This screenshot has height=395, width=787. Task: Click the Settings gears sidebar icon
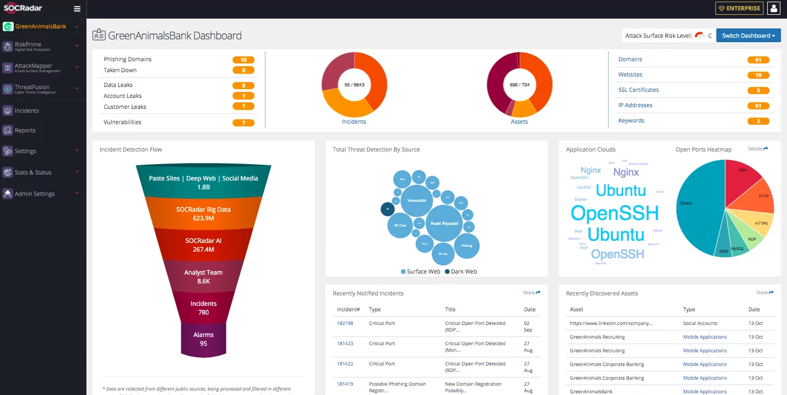tap(8, 151)
